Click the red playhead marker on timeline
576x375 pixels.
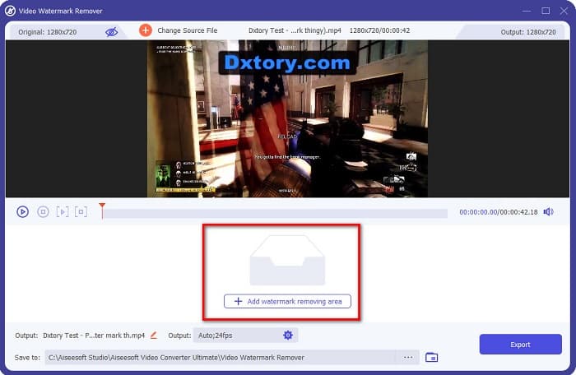pos(101,206)
